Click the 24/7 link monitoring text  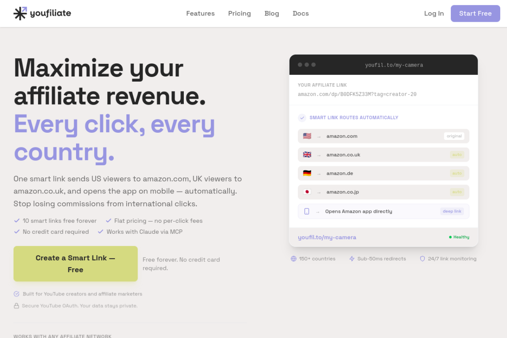click(452, 259)
